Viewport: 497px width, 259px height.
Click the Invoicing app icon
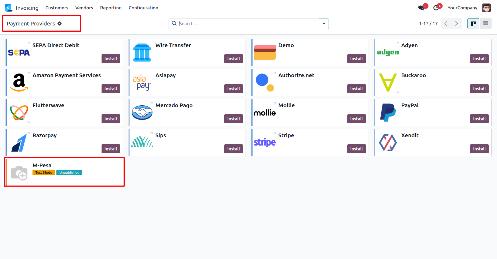coord(9,8)
